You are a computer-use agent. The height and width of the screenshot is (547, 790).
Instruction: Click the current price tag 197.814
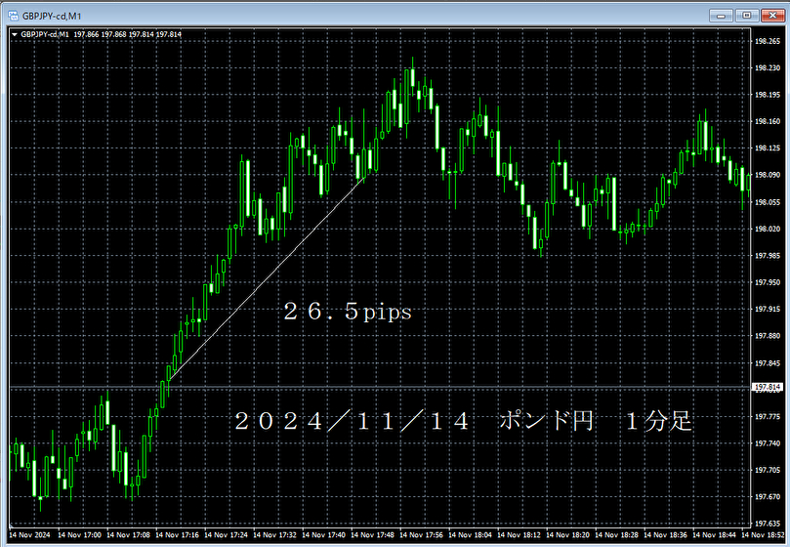pos(767,388)
